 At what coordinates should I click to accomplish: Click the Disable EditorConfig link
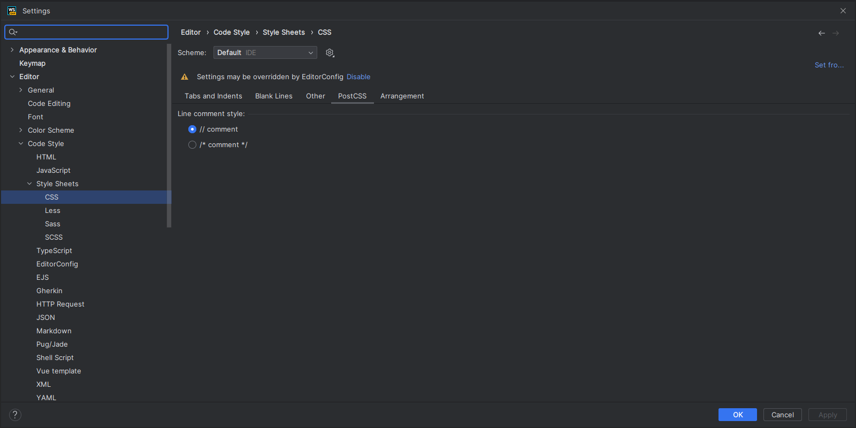coord(358,77)
